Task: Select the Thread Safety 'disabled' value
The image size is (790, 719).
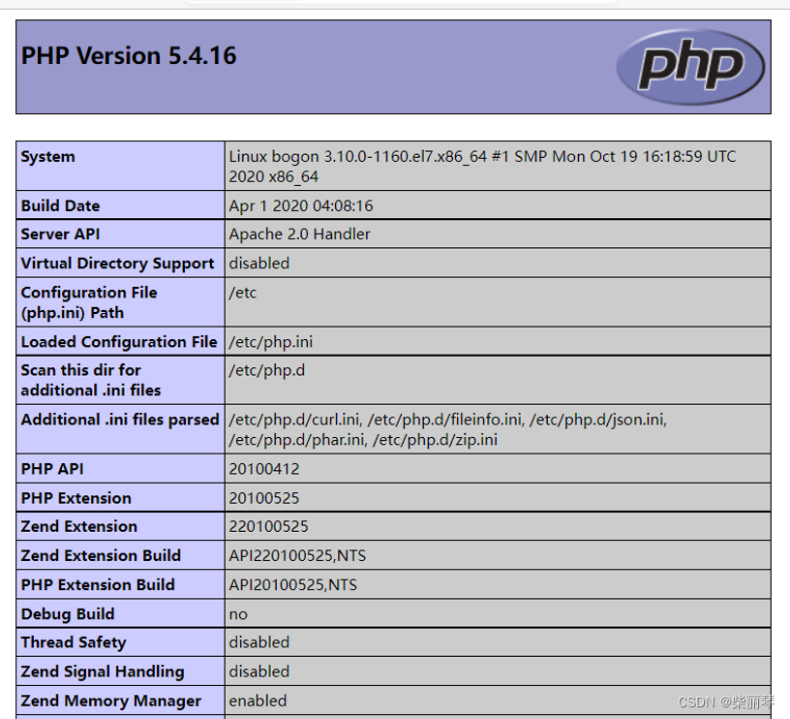Action: pyautogui.click(x=258, y=642)
